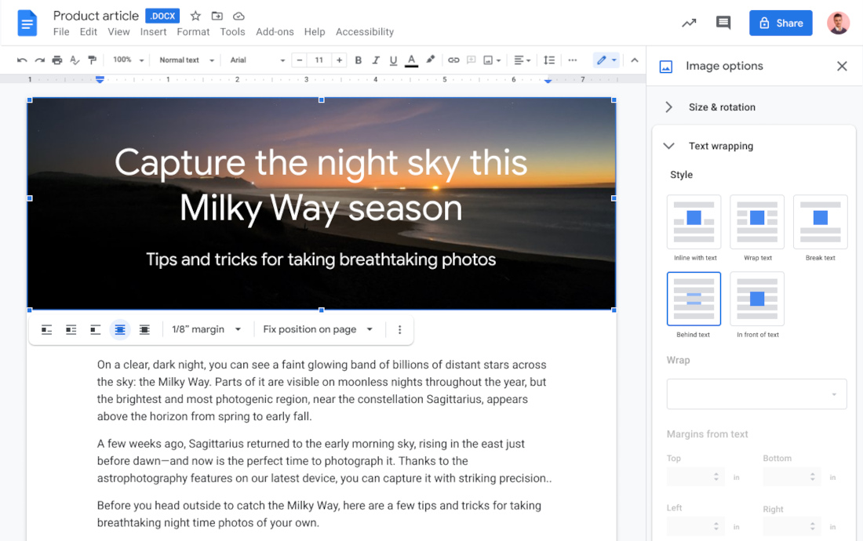Collapse the menus with up chevron
Image resolution: width=863 pixels, height=541 pixels.
[635, 60]
